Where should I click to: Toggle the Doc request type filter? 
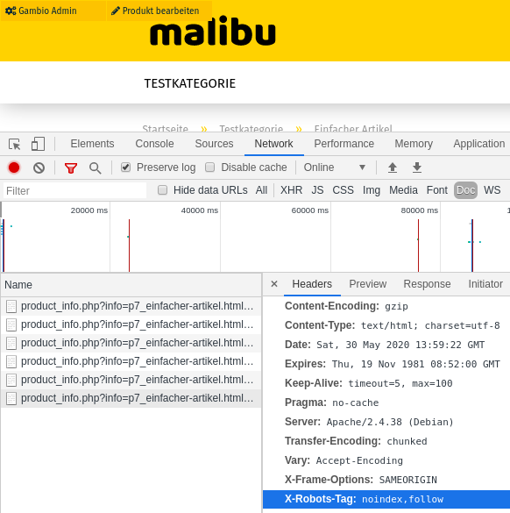click(465, 190)
